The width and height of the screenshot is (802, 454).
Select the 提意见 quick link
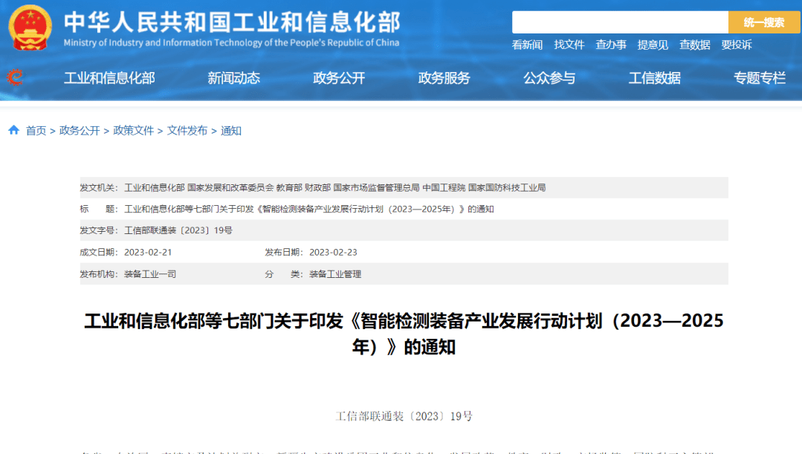tap(653, 45)
